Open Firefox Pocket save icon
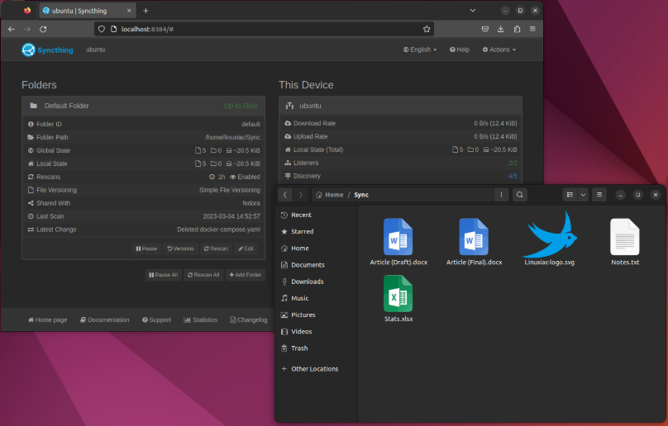The height and width of the screenshot is (426, 668). (484, 29)
